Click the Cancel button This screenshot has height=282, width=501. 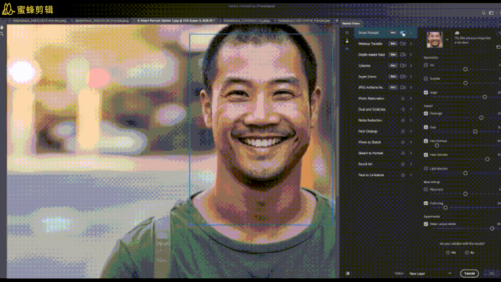click(x=469, y=273)
